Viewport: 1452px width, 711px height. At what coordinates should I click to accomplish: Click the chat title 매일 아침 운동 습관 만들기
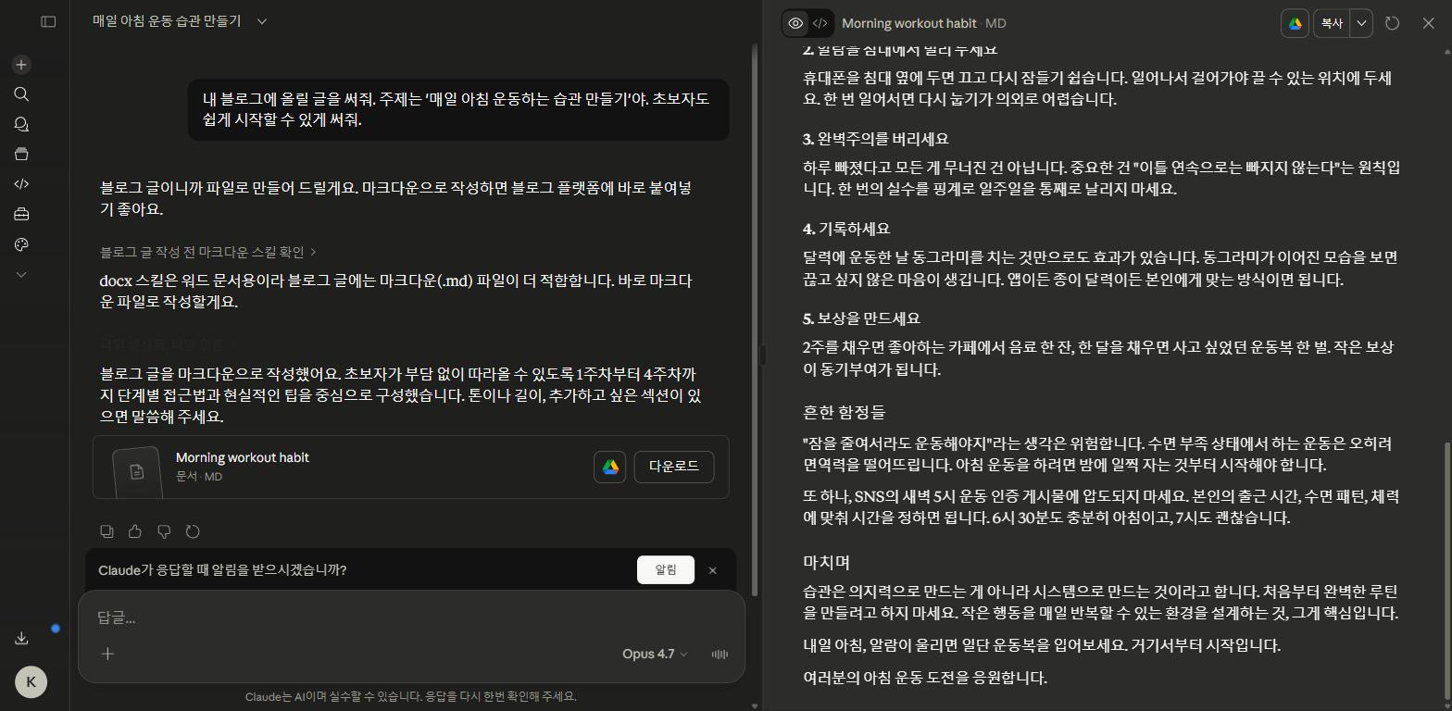point(167,21)
